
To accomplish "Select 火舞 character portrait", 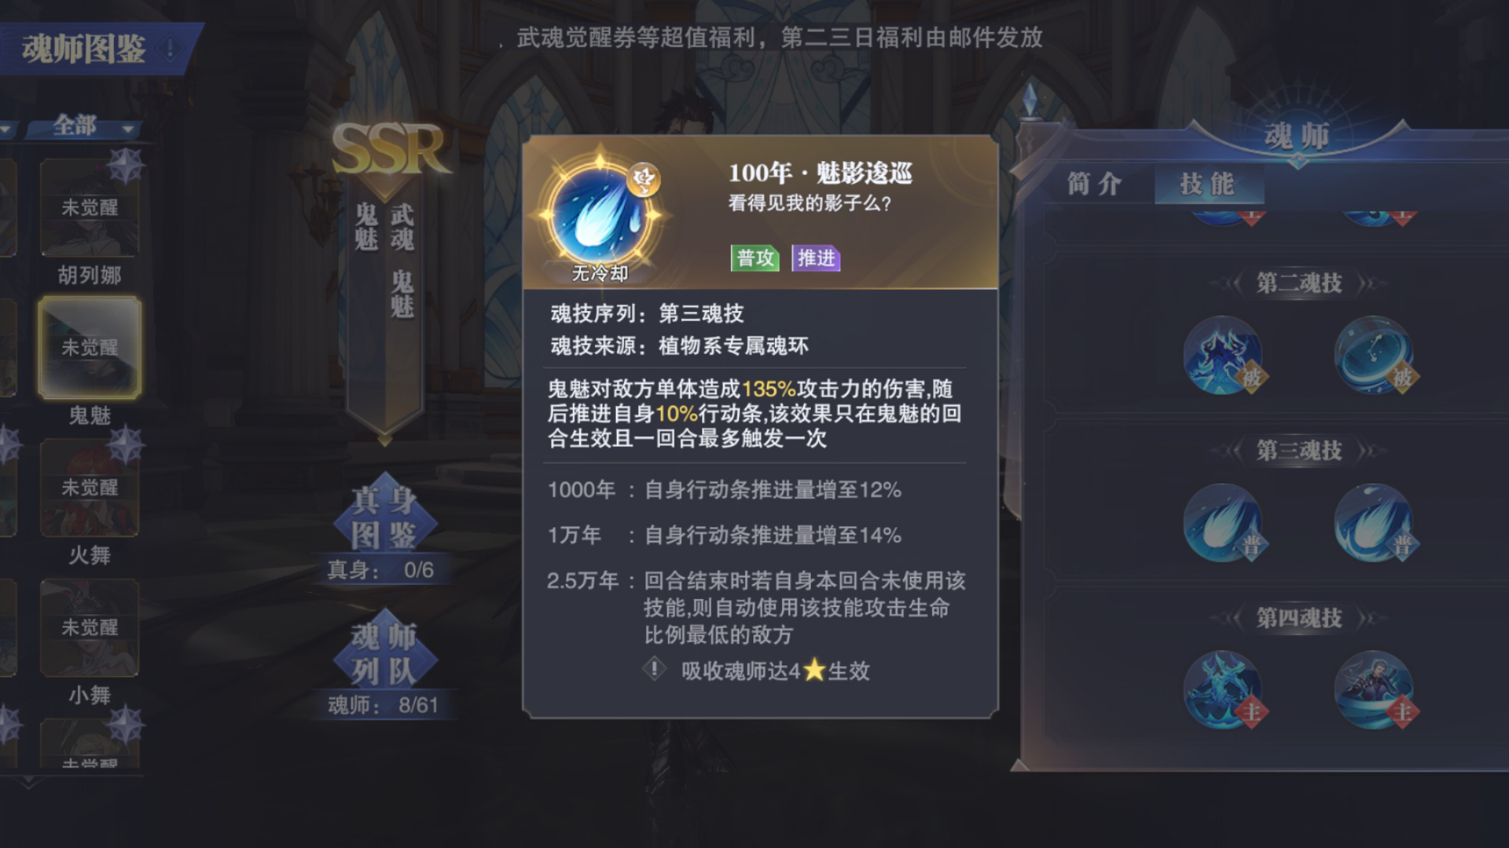I will point(90,487).
